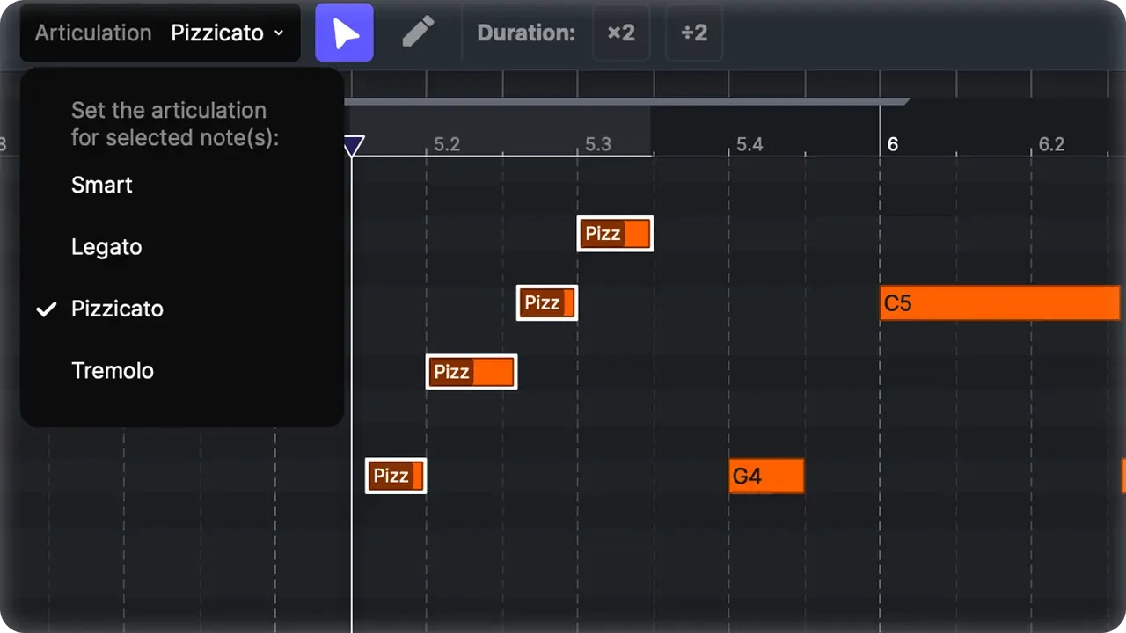Double the duration with ×2 button
This screenshot has width=1126, height=633.
tap(621, 33)
